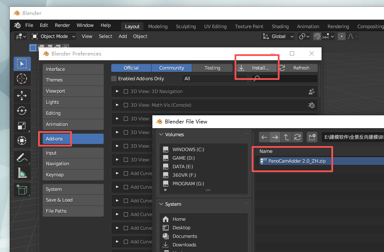The height and width of the screenshot is (252, 384).
Task: Click the file view refresh icon
Action: [x=298, y=137]
